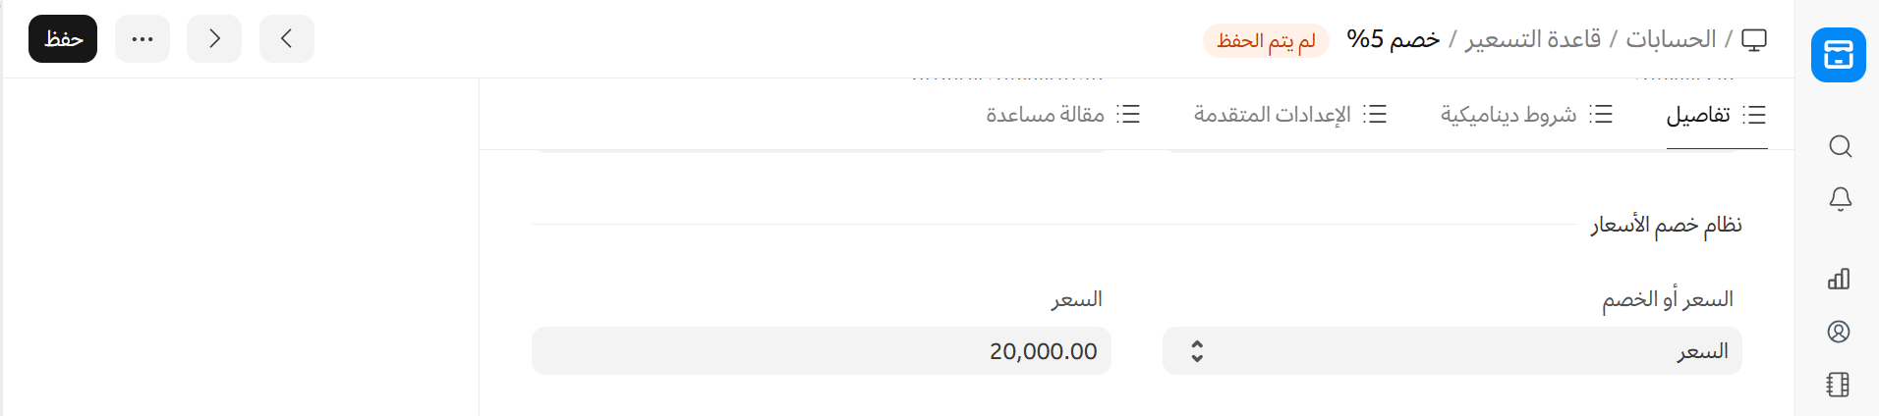Screen dimensions: 1879x416
Task: Click the notebook icon in the sidebar
Action: (x=1838, y=384)
